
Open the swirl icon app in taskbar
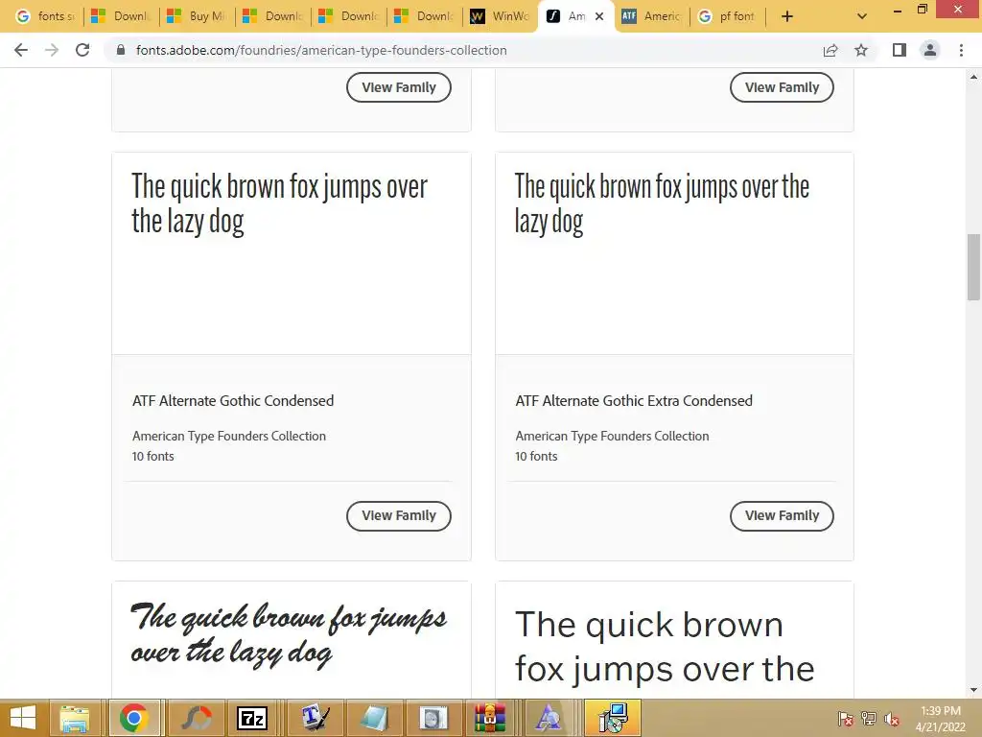pos(196,718)
